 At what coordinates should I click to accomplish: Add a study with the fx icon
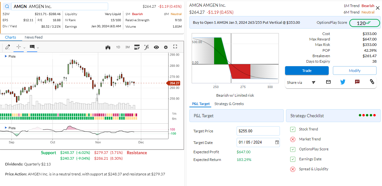[x=146, y=47]
